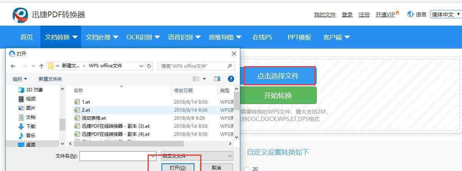
Task: Expand the 组织 menu in the dialog
Action: (20, 79)
